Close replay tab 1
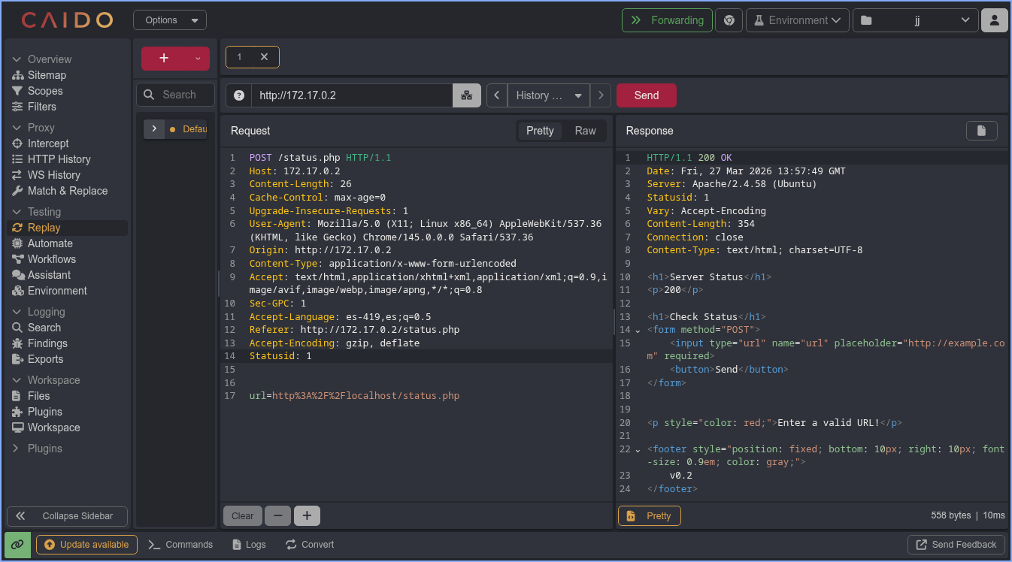 (x=264, y=57)
